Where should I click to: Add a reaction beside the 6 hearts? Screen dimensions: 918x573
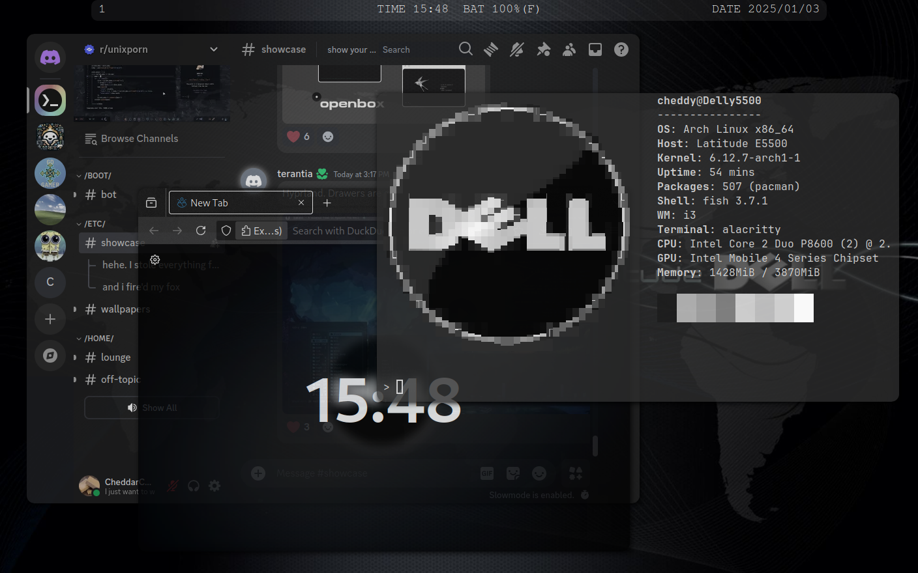pyautogui.click(x=328, y=136)
